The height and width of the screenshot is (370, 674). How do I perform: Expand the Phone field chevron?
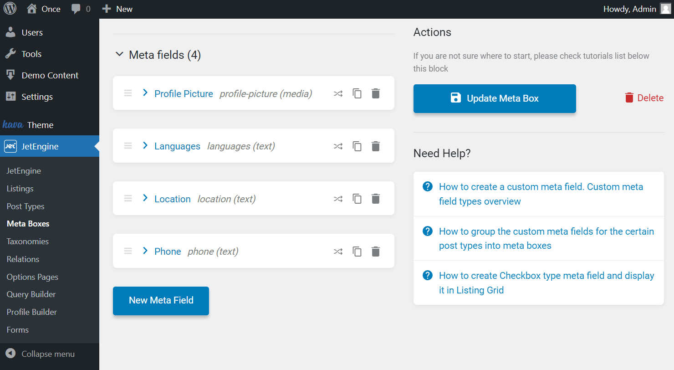click(x=145, y=250)
